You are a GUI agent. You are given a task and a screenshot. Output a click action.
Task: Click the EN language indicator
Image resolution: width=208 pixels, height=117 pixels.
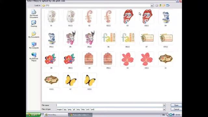163,115
